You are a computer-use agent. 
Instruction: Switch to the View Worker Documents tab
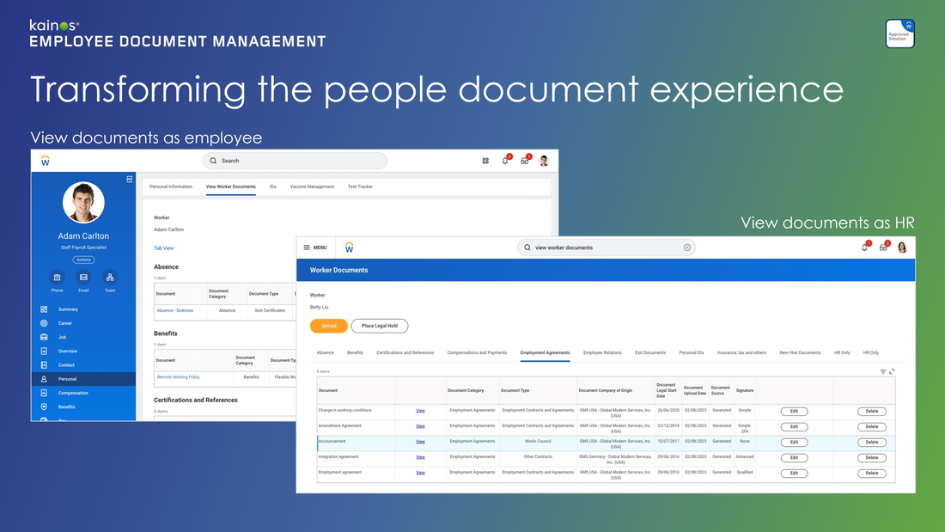[x=230, y=187]
